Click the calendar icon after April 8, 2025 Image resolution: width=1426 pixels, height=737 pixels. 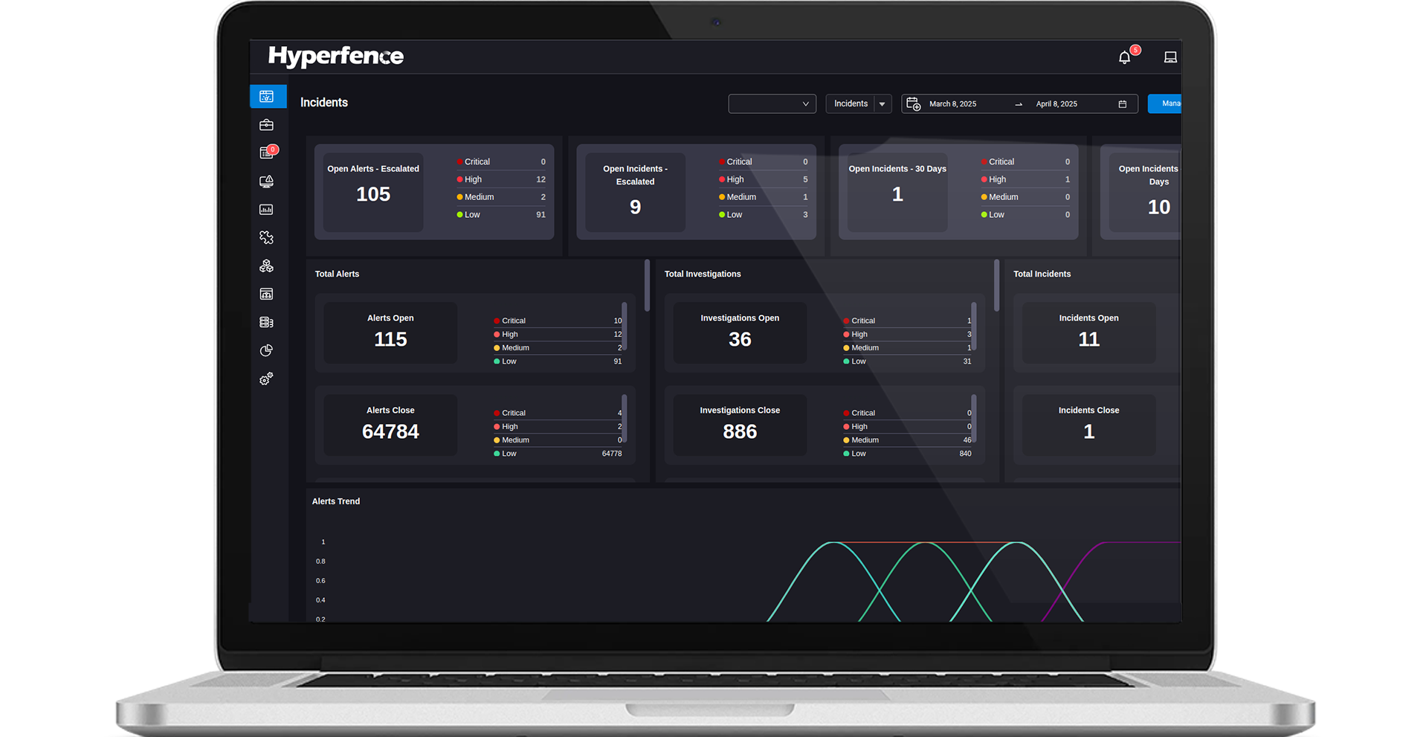tap(1123, 104)
